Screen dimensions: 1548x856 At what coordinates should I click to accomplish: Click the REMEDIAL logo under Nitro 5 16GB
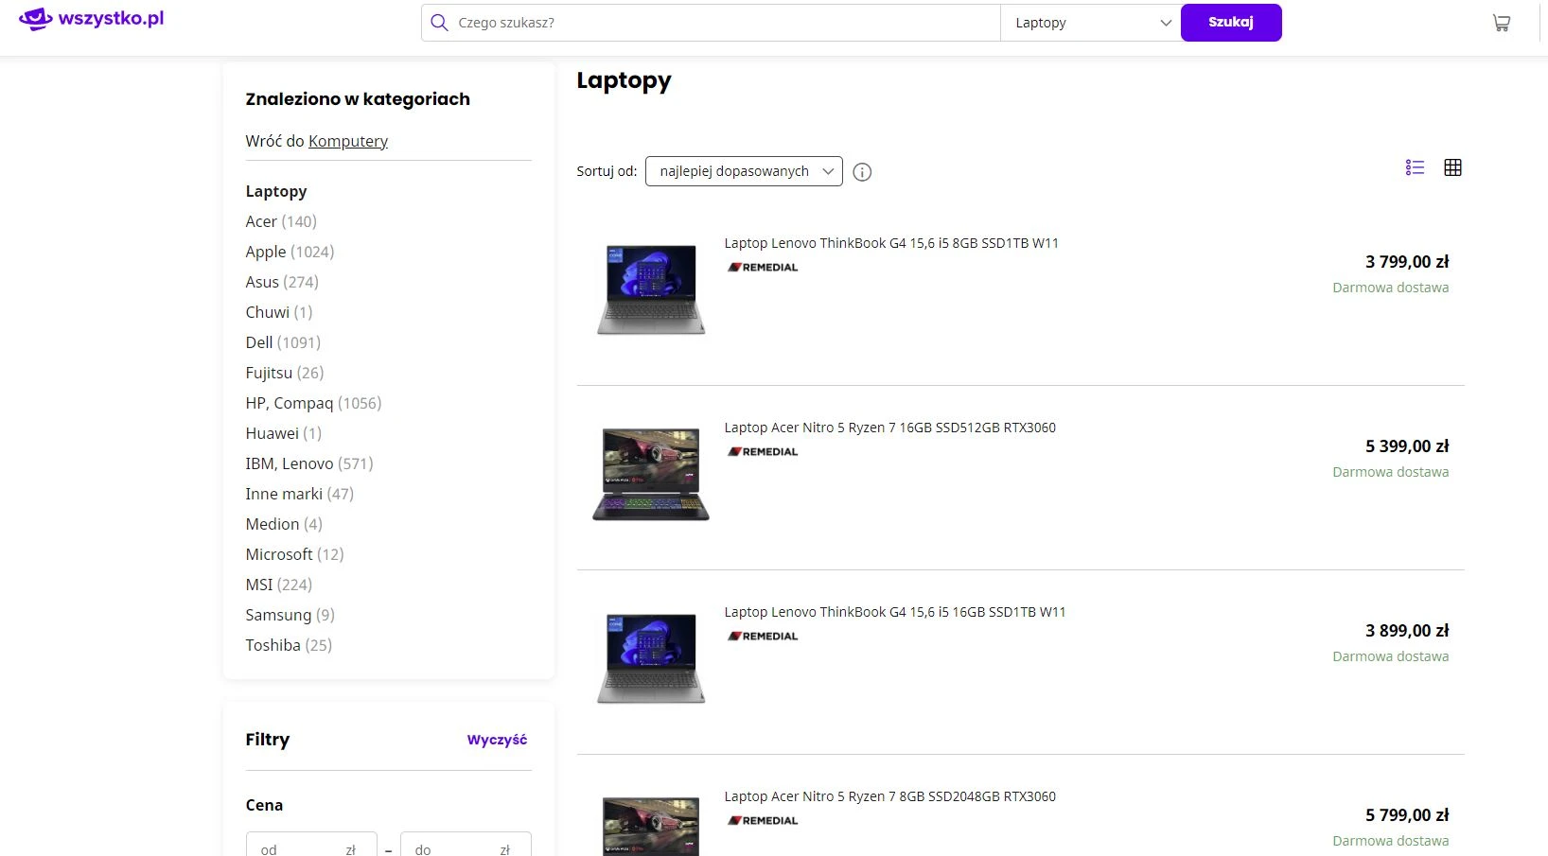tap(763, 452)
